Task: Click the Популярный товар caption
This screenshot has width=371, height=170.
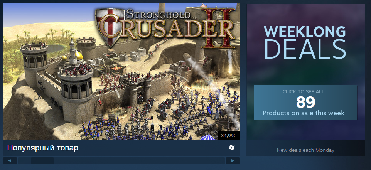Action: click(x=42, y=148)
